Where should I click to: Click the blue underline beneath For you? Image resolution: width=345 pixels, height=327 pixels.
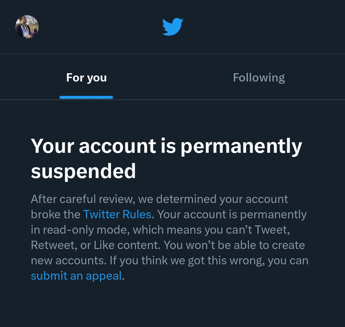coord(86,97)
